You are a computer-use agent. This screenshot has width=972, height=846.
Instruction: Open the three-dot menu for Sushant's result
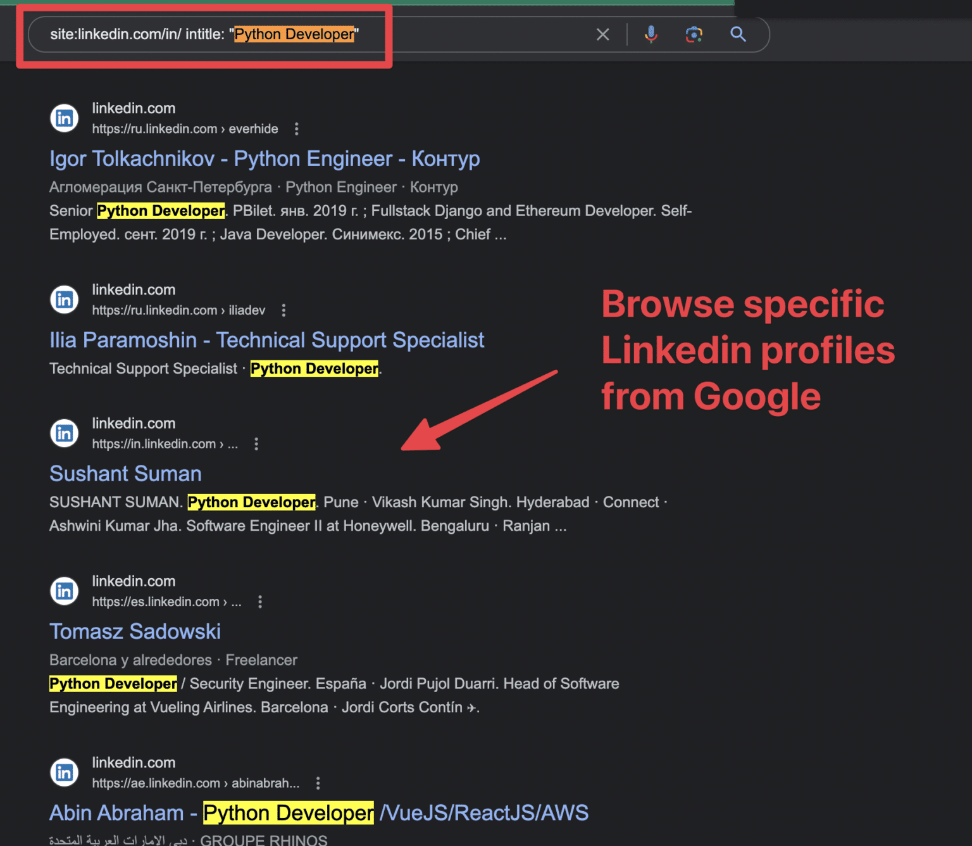256,444
